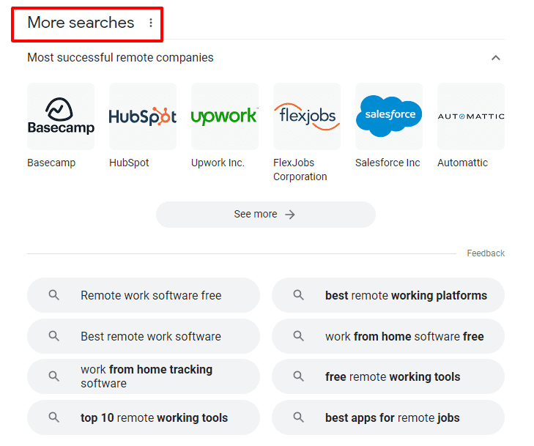Select best remote working platforms suggestion
The width and height of the screenshot is (534, 446).
[x=388, y=295]
